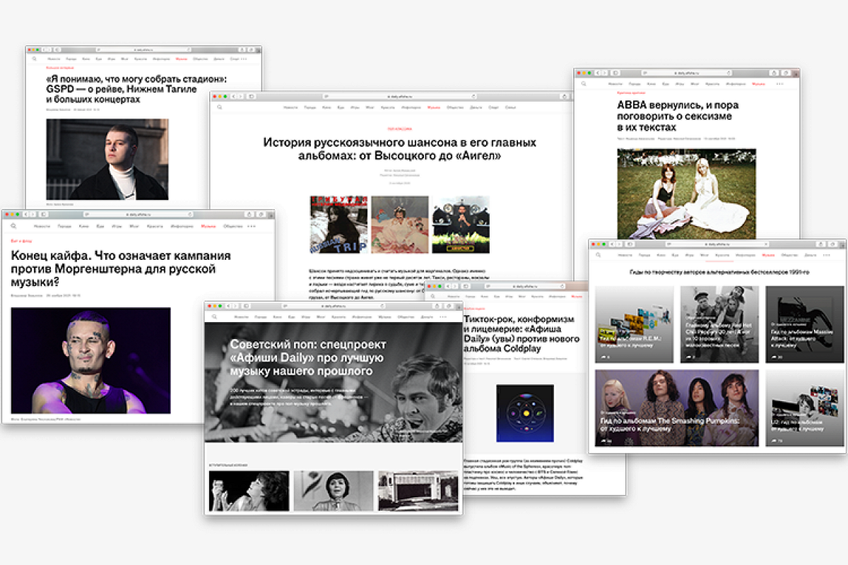Expand the nav overflow dots in Моргенштерн window

[x=251, y=227]
